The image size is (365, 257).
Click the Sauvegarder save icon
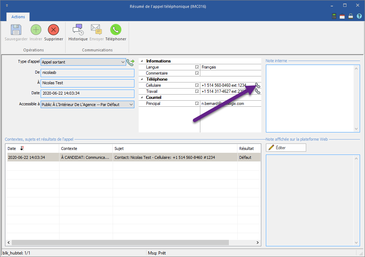click(16, 30)
